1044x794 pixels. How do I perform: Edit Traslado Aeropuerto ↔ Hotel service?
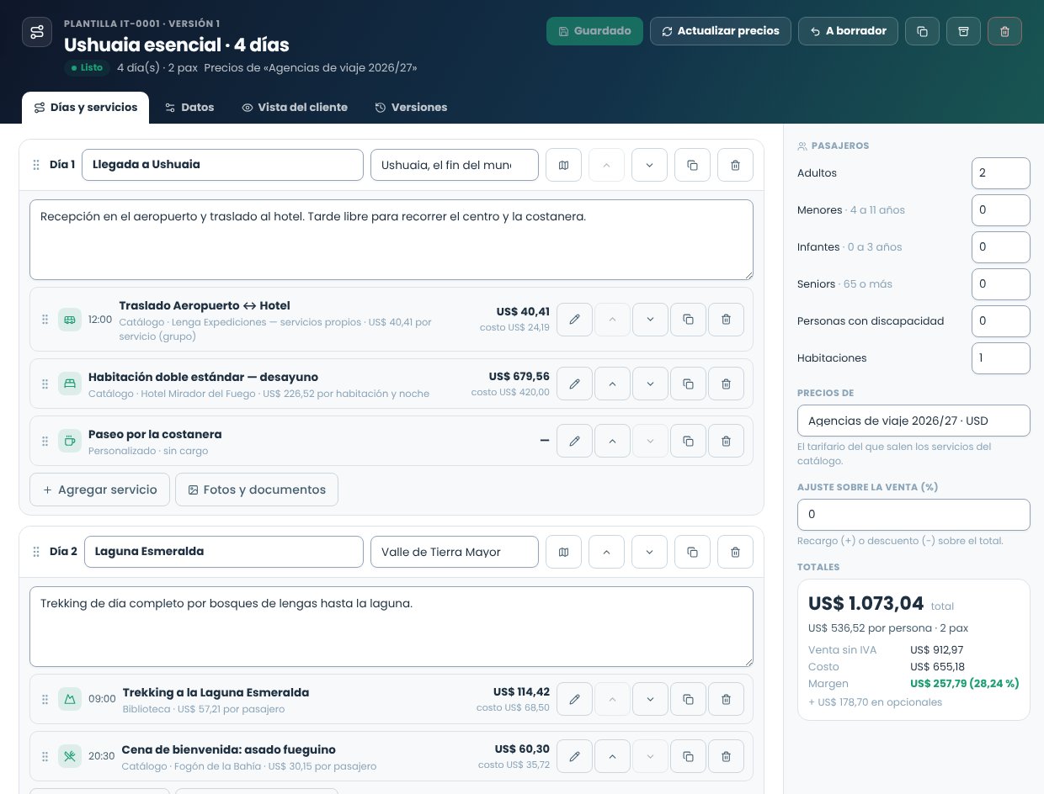tap(575, 320)
